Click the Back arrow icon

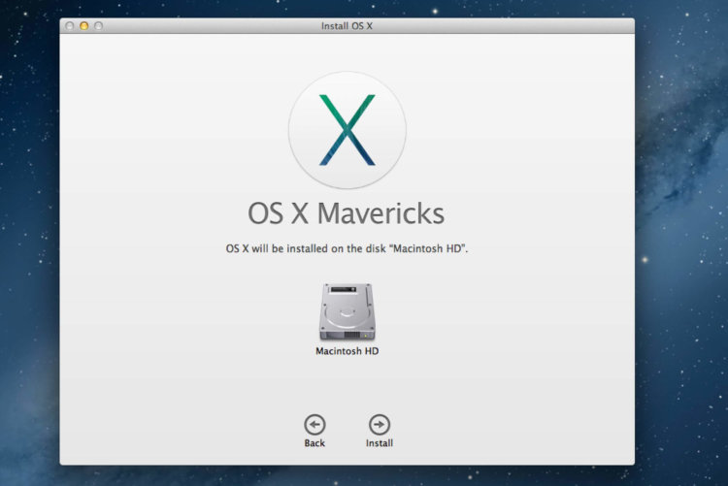point(314,424)
